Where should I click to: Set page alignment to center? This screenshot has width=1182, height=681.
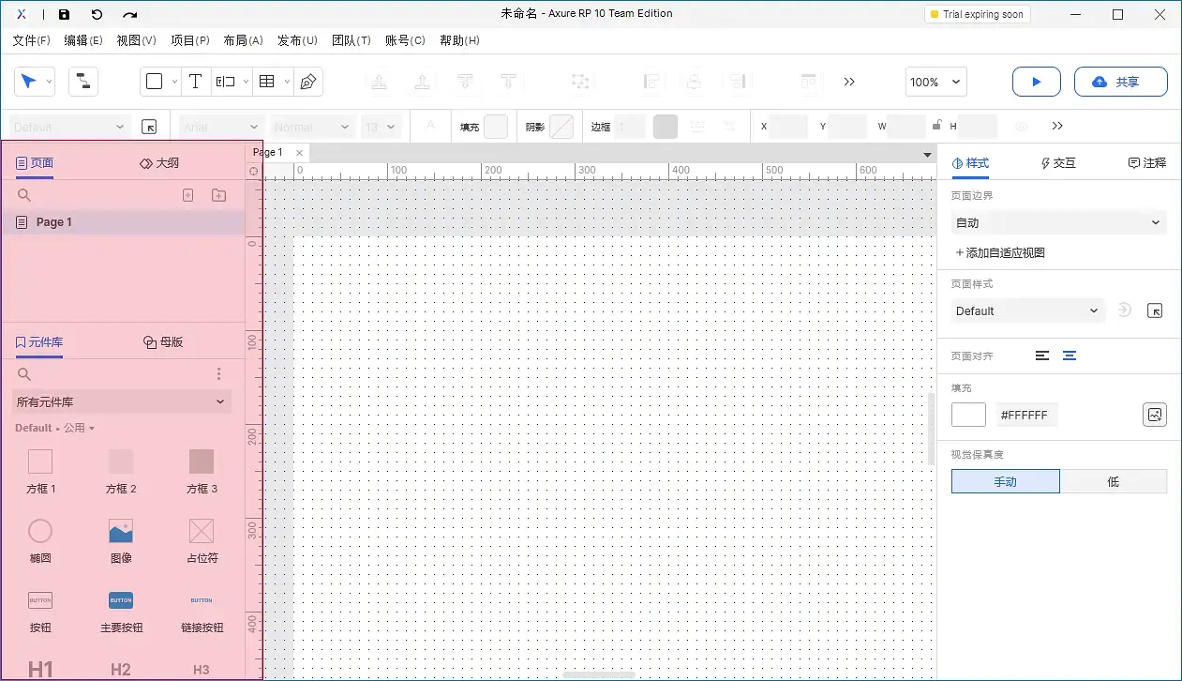tap(1069, 356)
